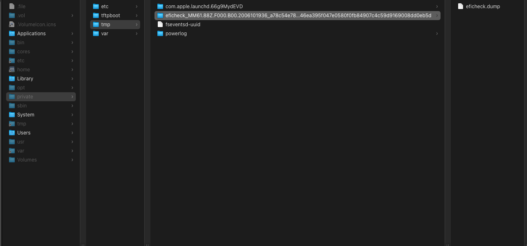
Task: Click the powerlog folder icon
Action: click(x=160, y=34)
